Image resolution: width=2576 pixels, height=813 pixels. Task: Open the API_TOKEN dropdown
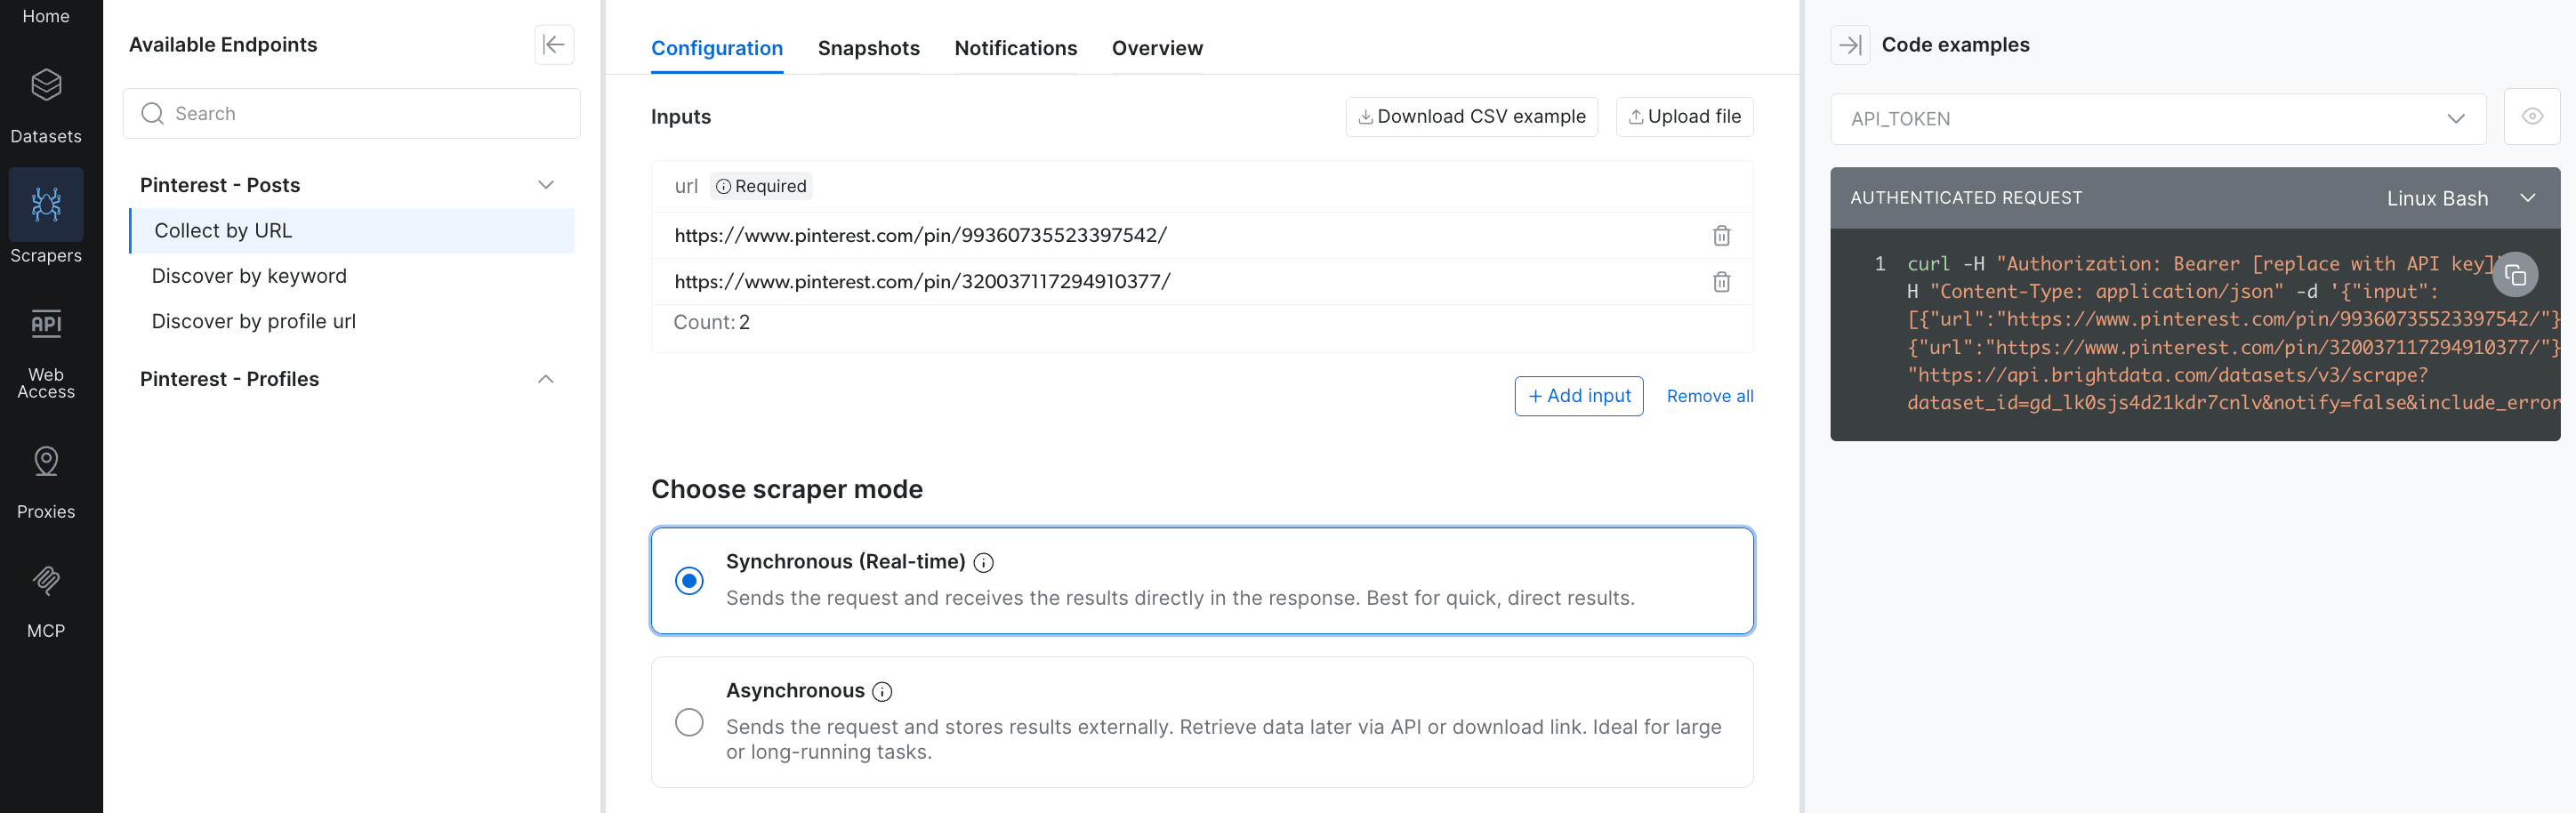coord(2158,119)
